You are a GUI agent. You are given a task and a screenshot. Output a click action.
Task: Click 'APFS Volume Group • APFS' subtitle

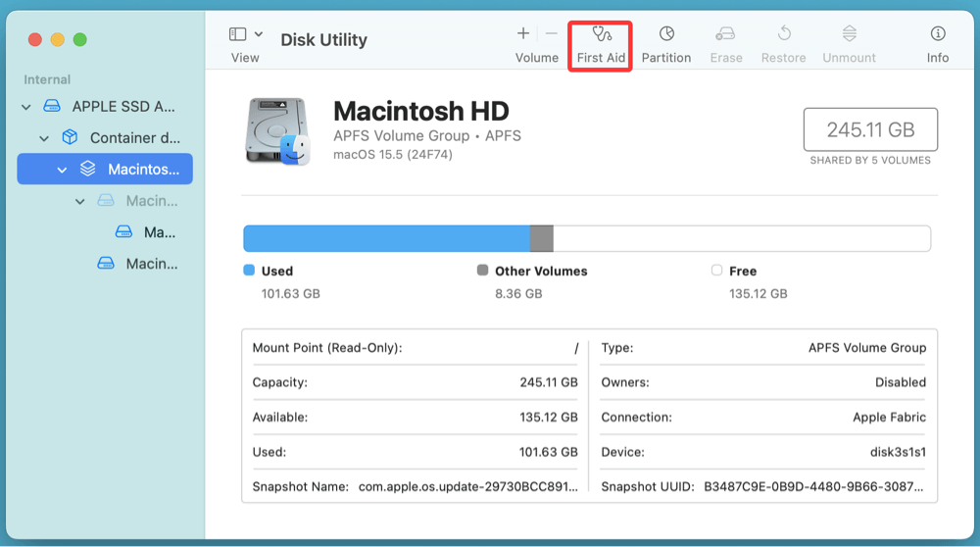click(x=427, y=135)
